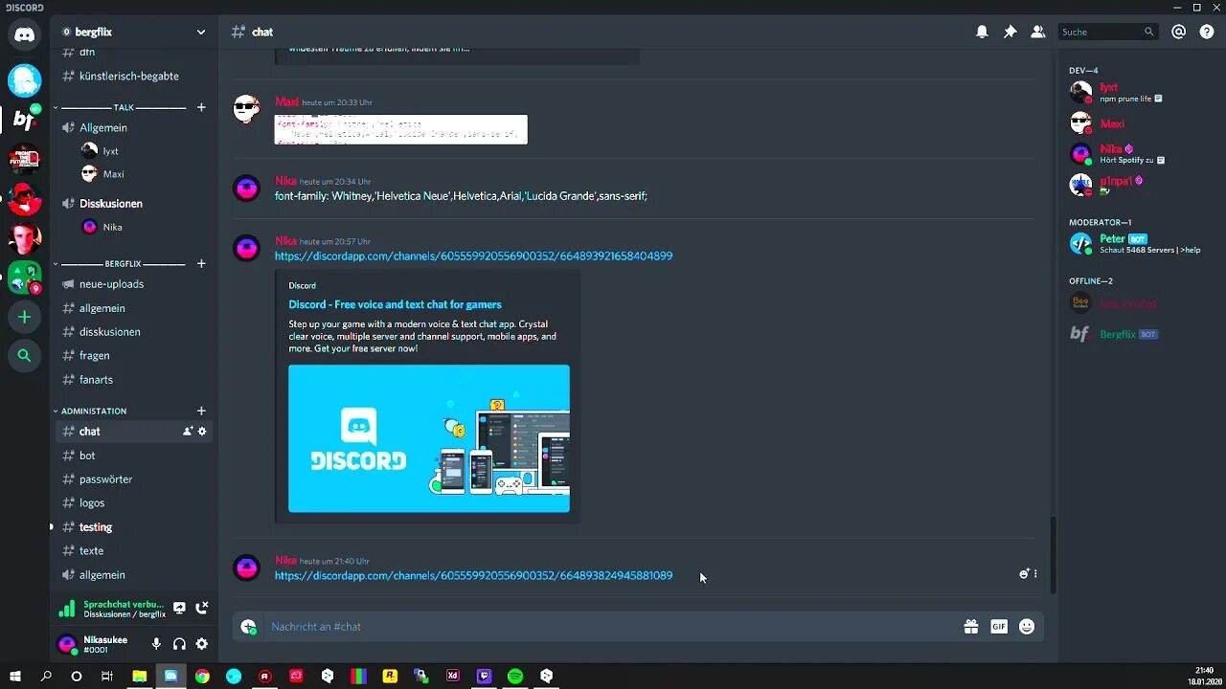
Task: Open Bergflix bot in offline members
Action: 1138,334
